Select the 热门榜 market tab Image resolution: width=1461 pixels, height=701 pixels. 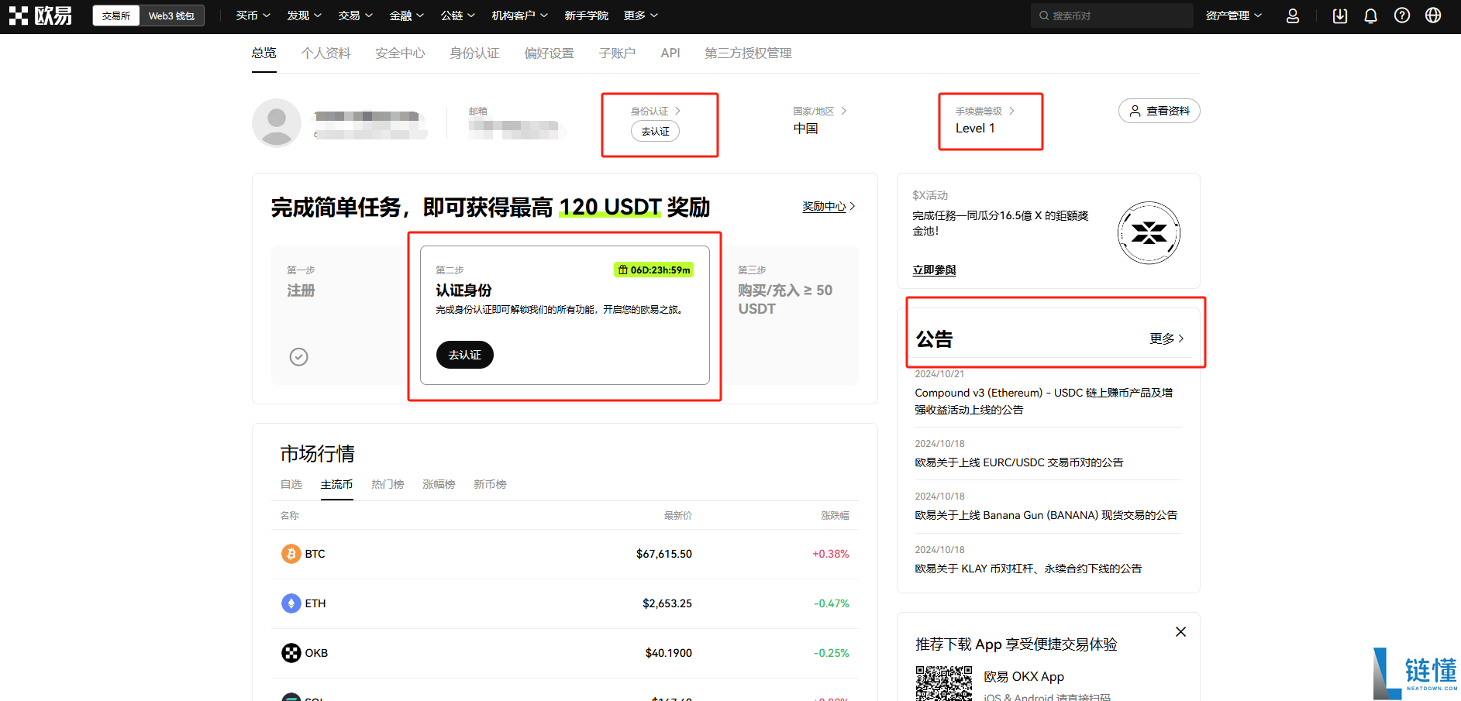388,484
